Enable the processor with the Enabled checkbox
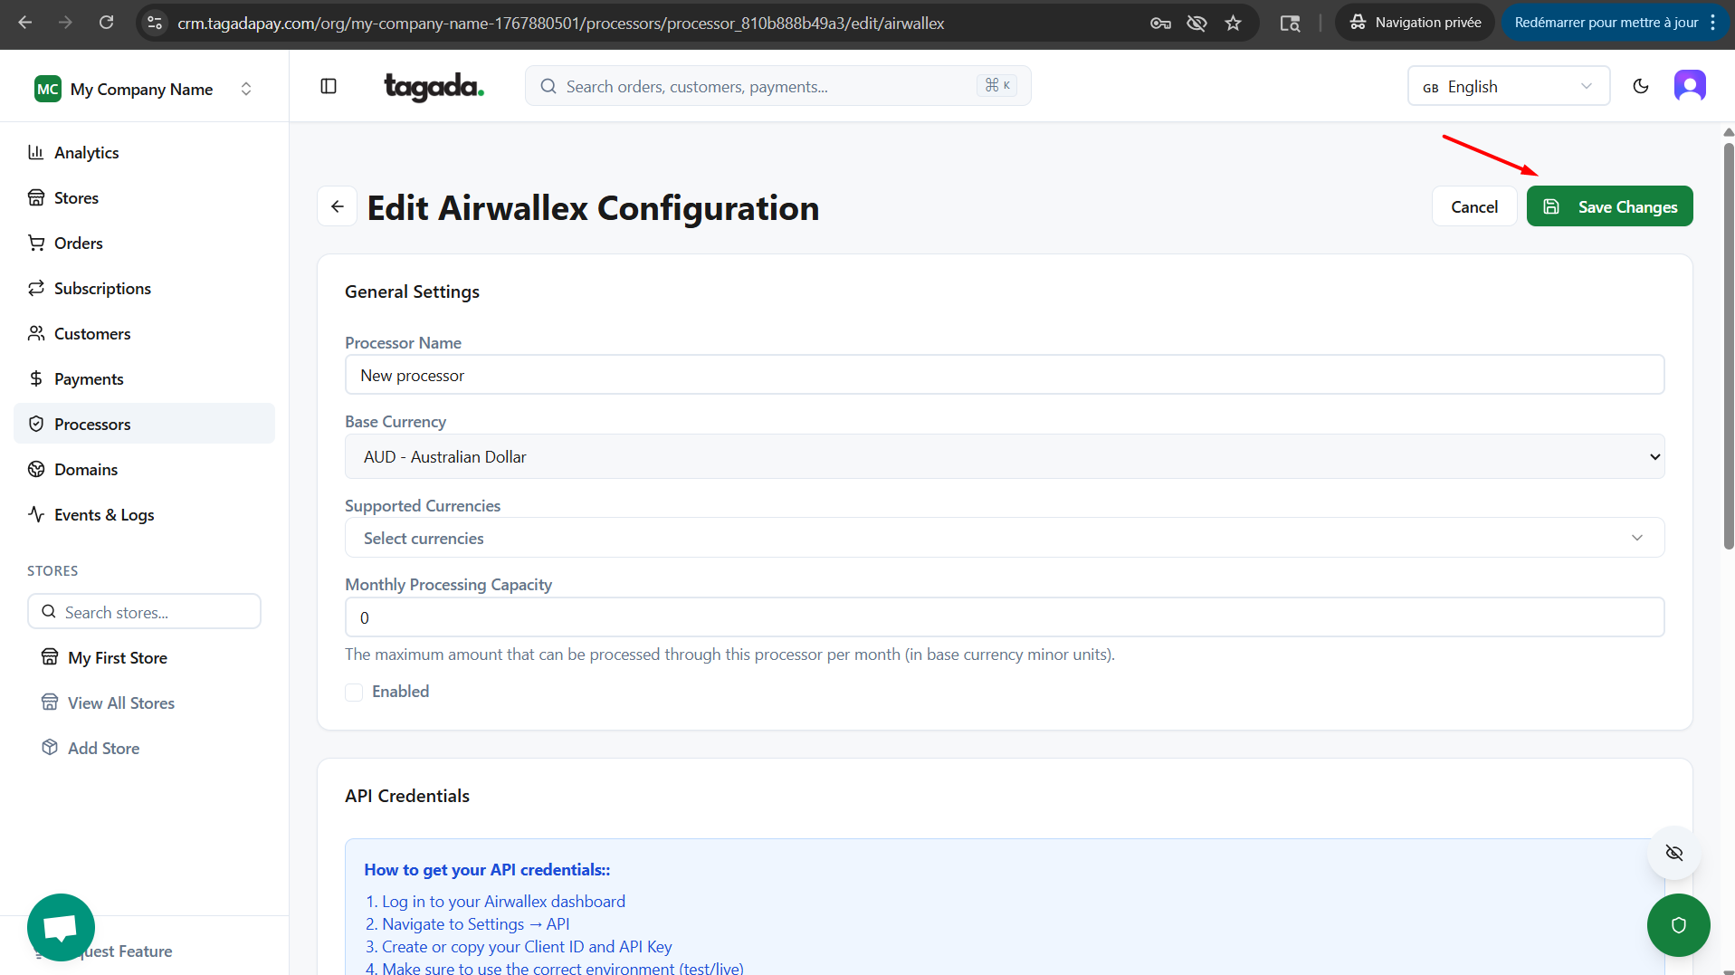Screen dimensions: 1735x975 tap(354, 693)
